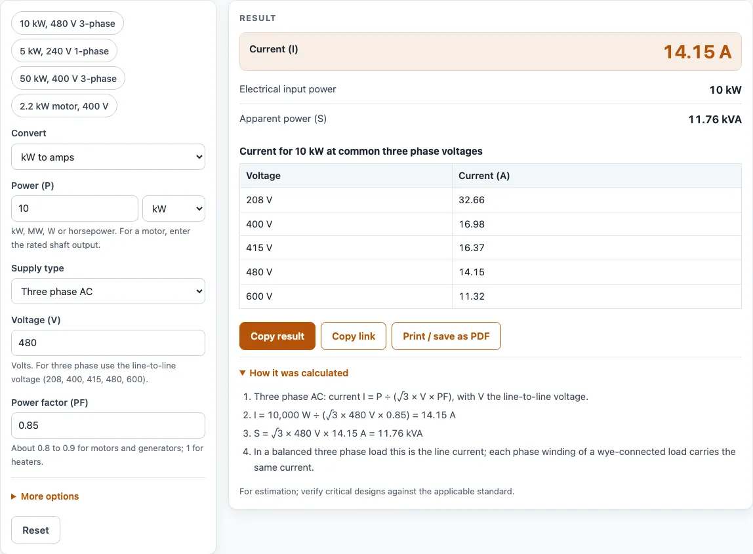Click the Voltage column header
The width and height of the screenshot is (753, 554).
346,176
